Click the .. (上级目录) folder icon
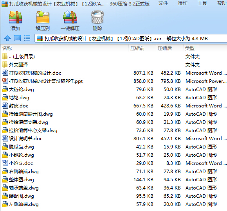Viewport: 227px width, 211px height. [x=5, y=56]
